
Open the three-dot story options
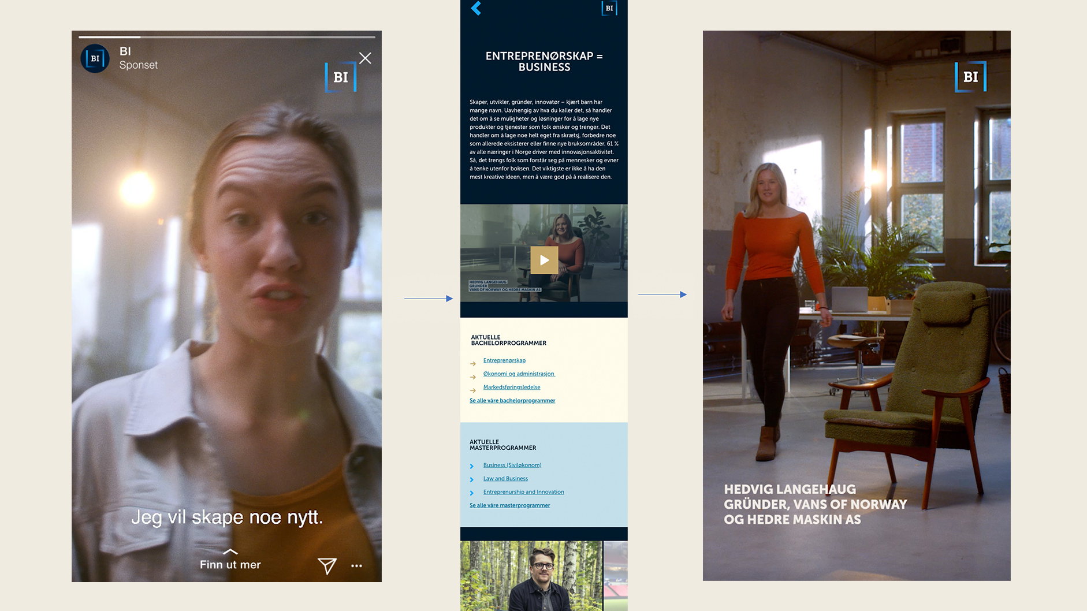[357, 566]
